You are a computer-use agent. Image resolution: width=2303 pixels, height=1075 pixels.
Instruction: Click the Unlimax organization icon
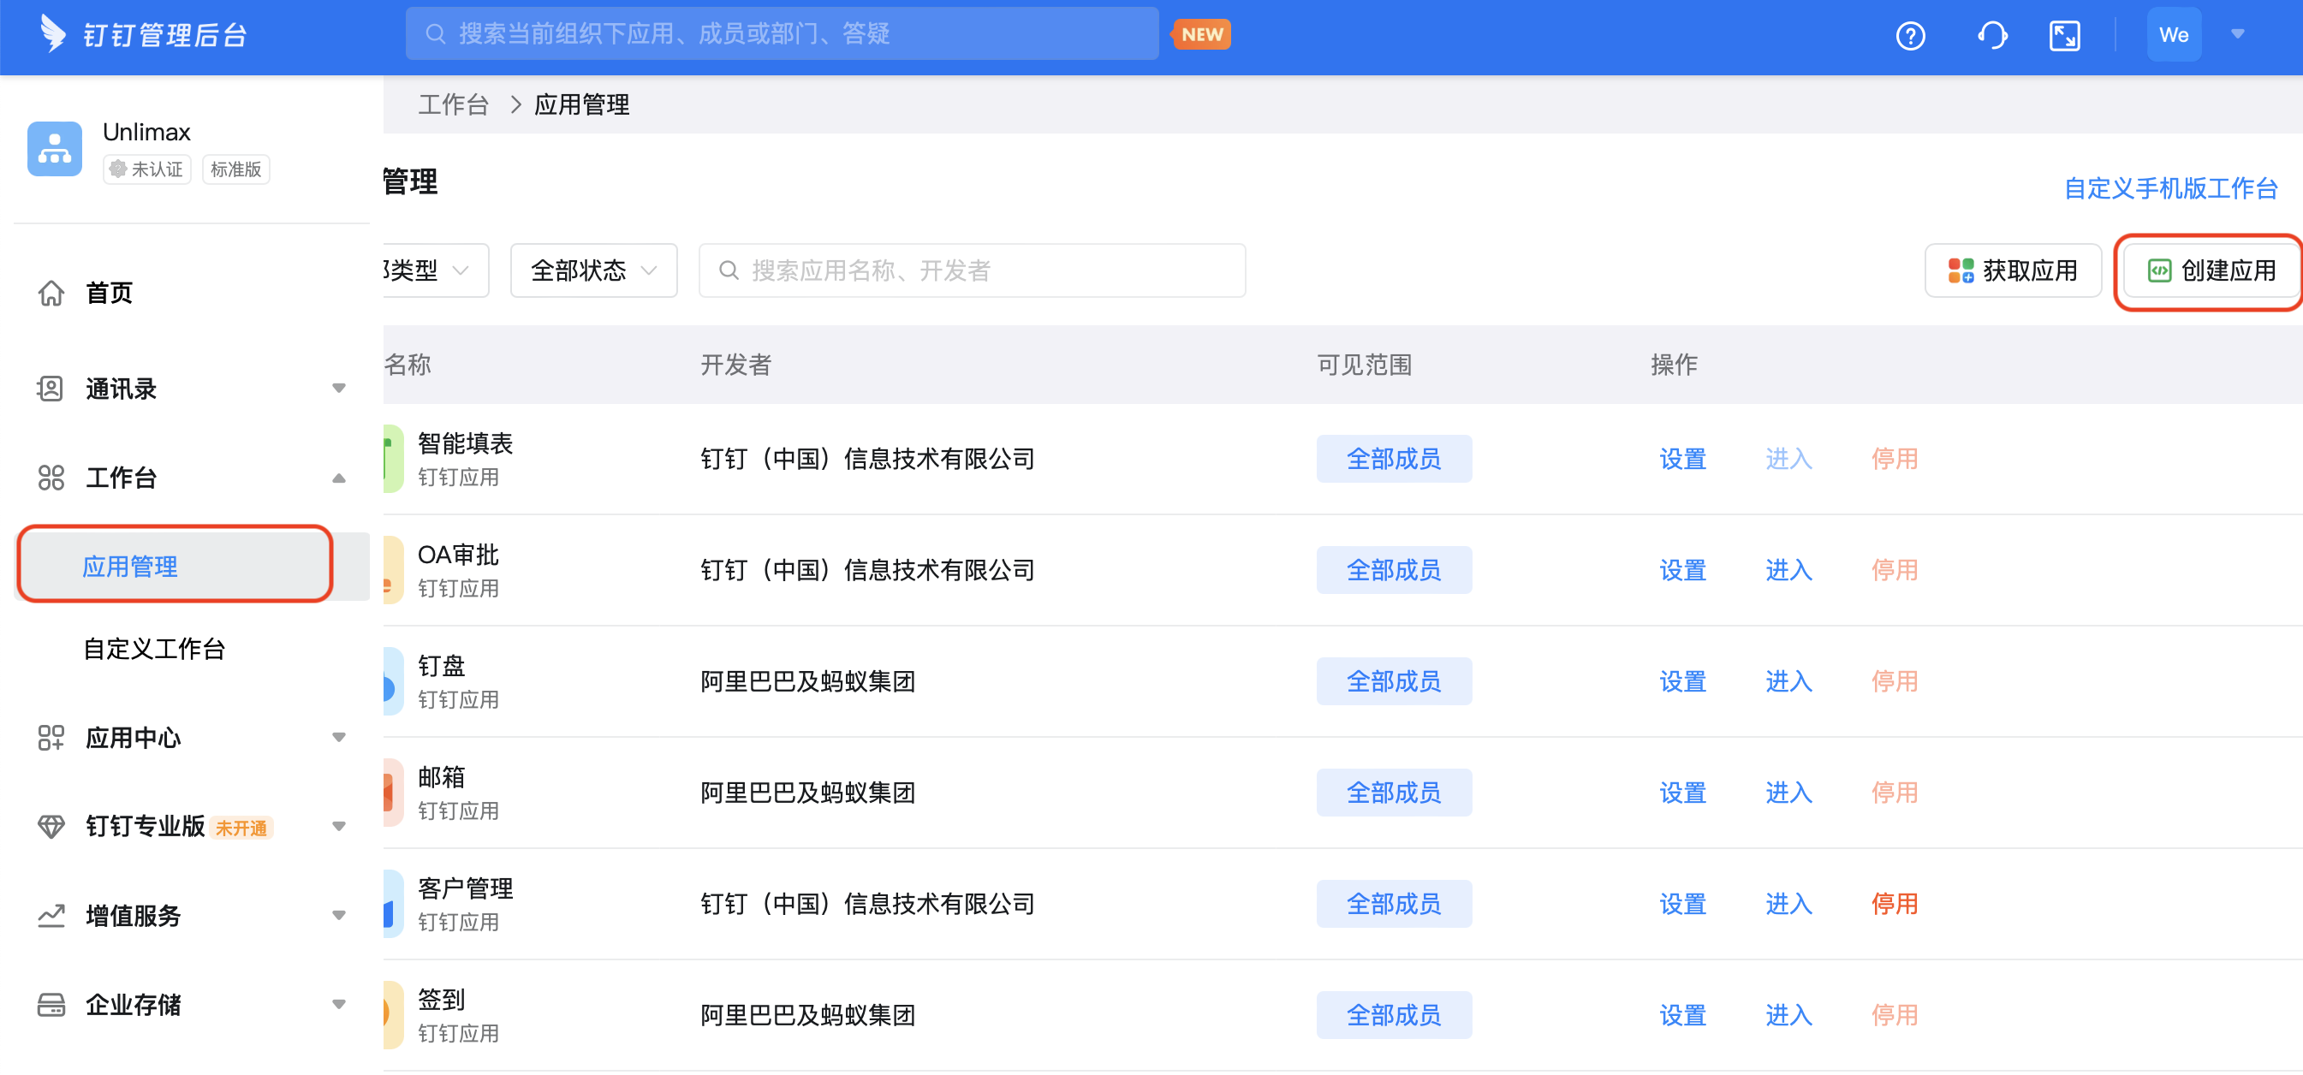click(x=55, y=148)
